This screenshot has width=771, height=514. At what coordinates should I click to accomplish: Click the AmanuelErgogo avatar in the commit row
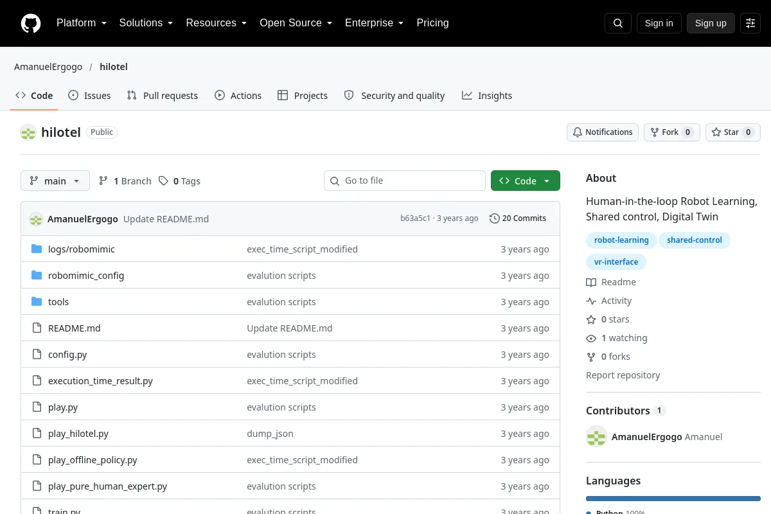[36, 218]
